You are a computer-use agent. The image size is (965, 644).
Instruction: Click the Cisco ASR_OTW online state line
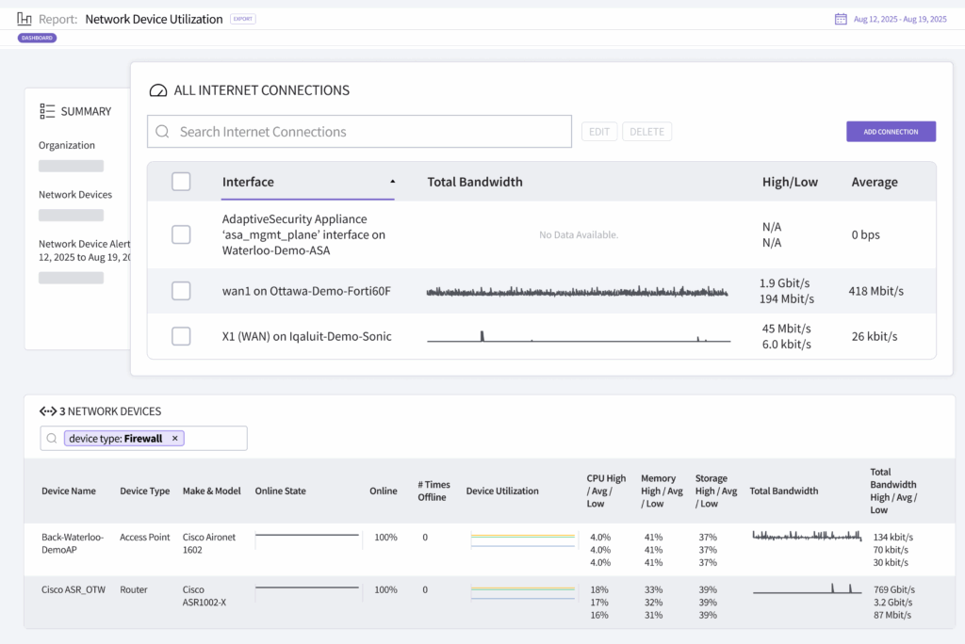pos(307,588)
